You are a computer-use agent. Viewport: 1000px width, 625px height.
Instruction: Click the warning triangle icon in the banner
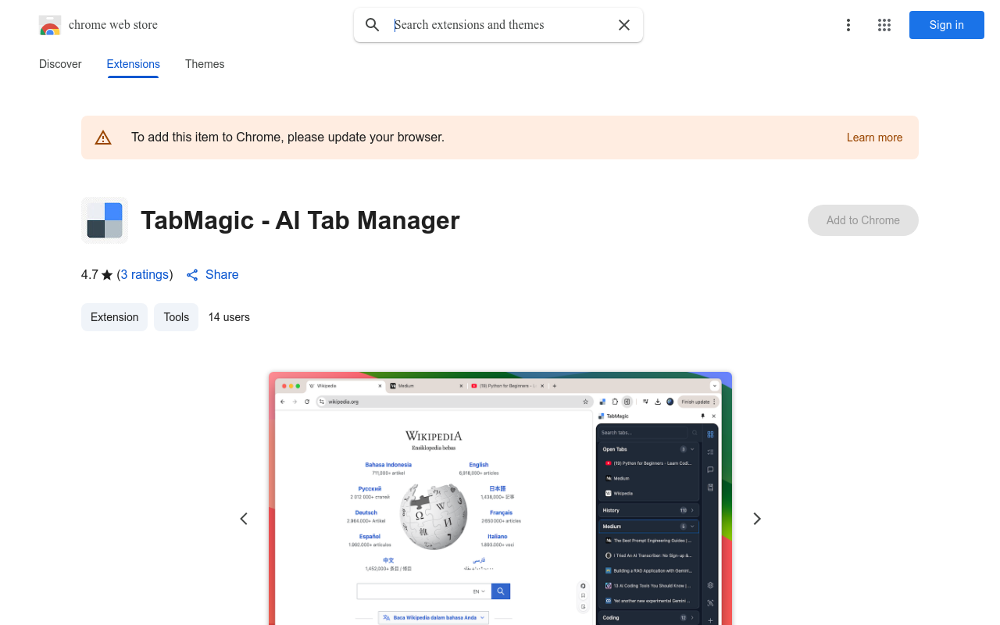(x=103, y=137)
